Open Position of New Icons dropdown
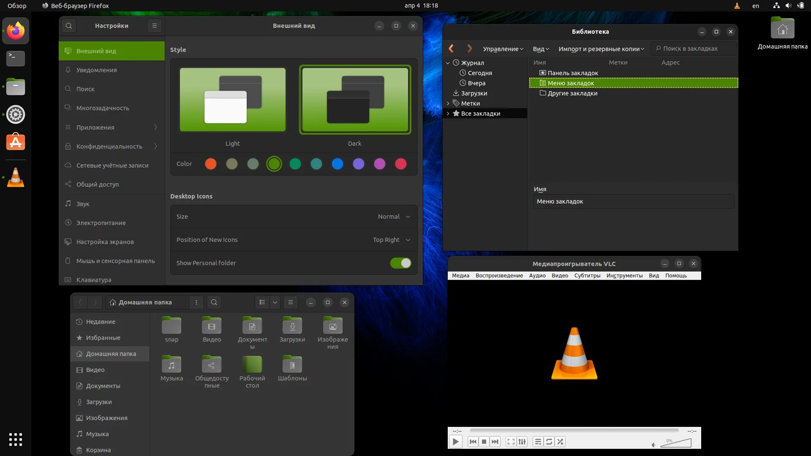 click(x=391, y=240)
